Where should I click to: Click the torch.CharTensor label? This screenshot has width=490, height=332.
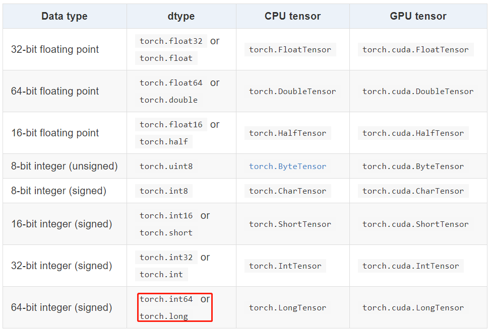289,191
